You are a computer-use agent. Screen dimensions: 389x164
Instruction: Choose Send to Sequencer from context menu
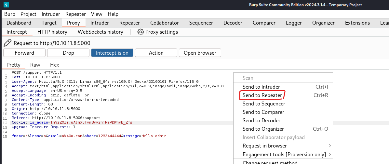coord(283,104)
